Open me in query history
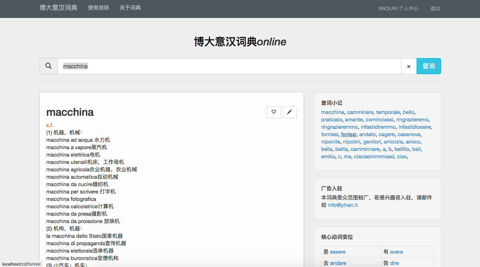This screenshot has width=480, height=267. 347,157
